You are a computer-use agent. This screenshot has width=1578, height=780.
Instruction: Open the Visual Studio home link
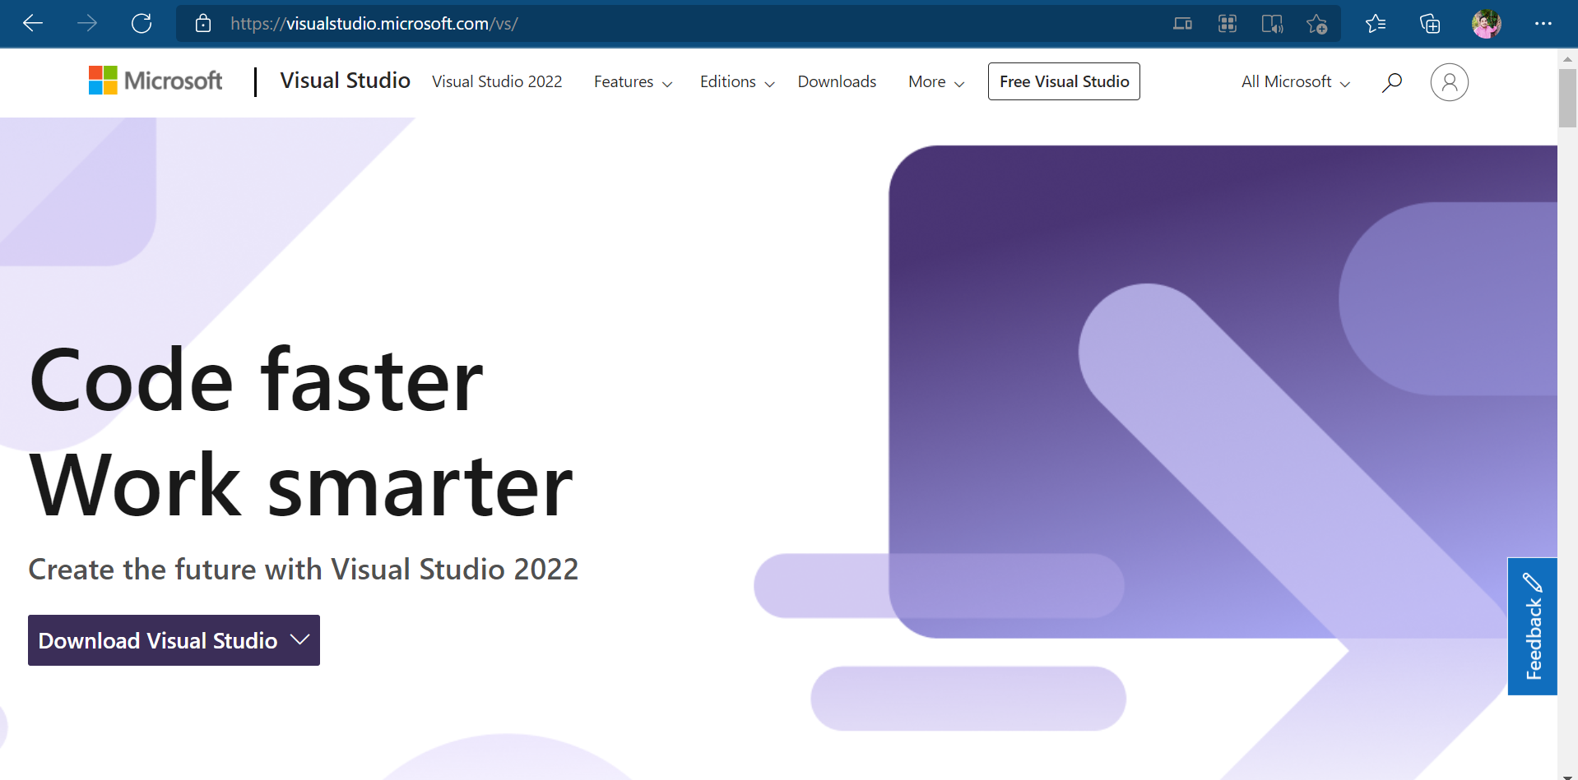click(345, 81)
